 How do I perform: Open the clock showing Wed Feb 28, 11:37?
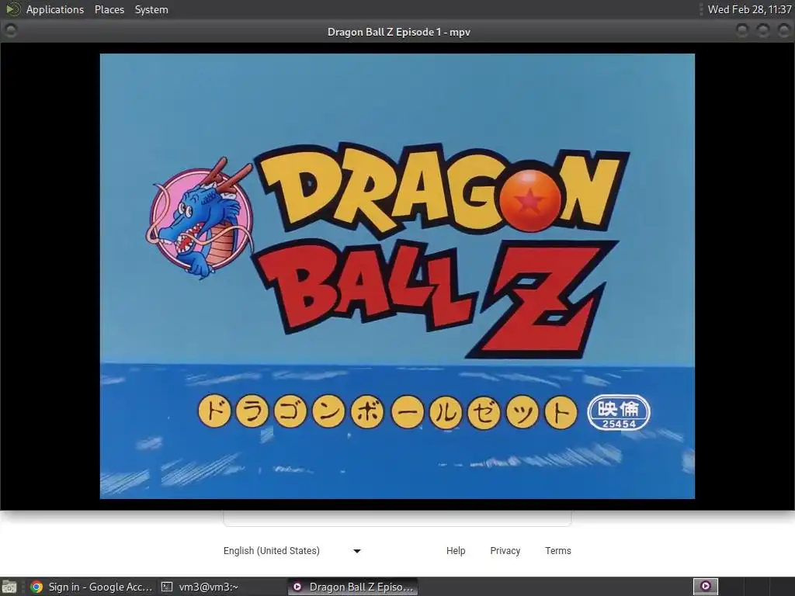pos(749,9)
